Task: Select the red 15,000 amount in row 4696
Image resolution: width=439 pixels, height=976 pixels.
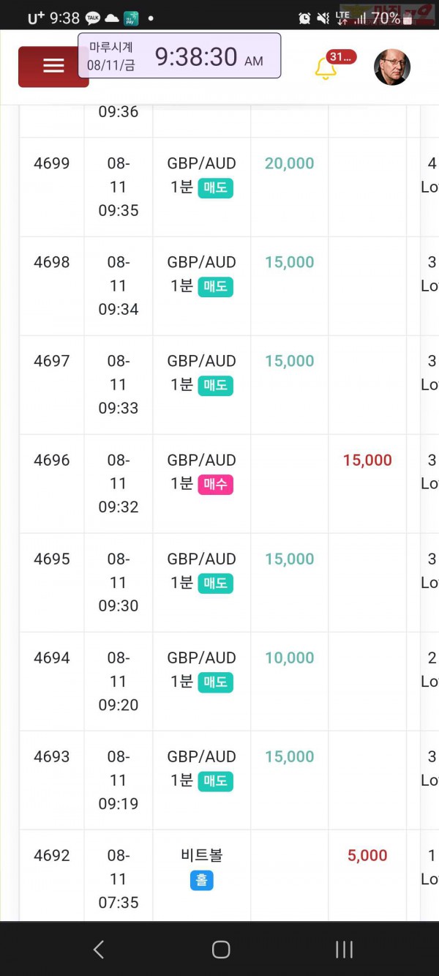Action: 367,460
